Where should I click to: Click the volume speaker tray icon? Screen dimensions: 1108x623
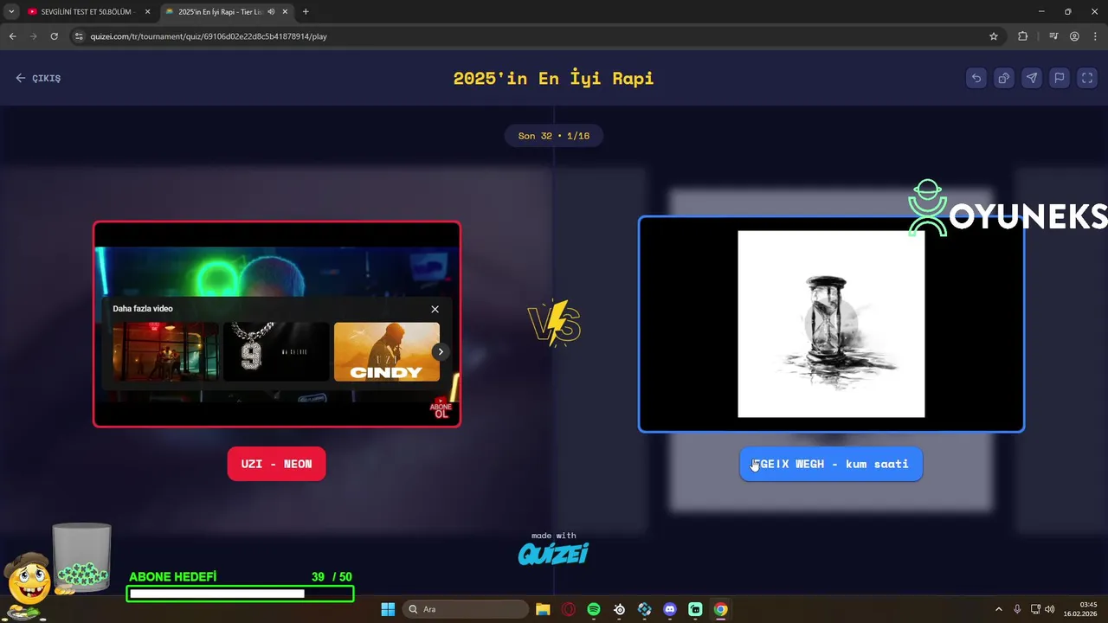(x=1050, y=609)
